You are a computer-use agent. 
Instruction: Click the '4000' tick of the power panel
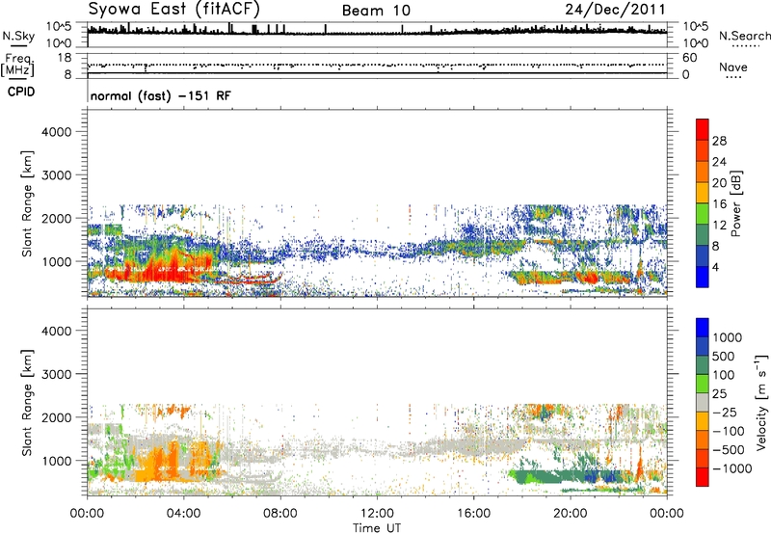56,132
